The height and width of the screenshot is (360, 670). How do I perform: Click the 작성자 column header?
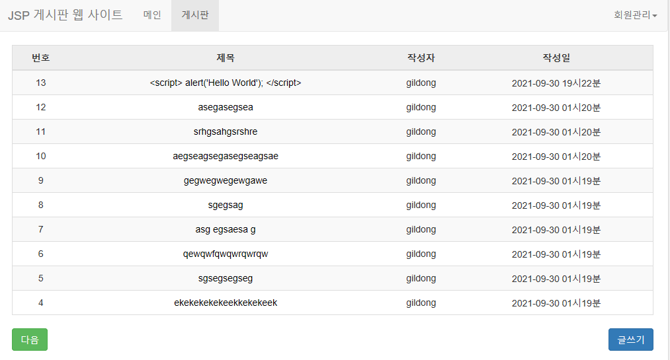point(421,57)
